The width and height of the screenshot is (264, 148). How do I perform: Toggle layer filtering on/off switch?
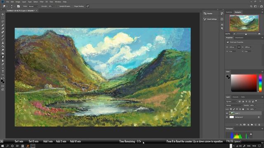tap(256, 101)
